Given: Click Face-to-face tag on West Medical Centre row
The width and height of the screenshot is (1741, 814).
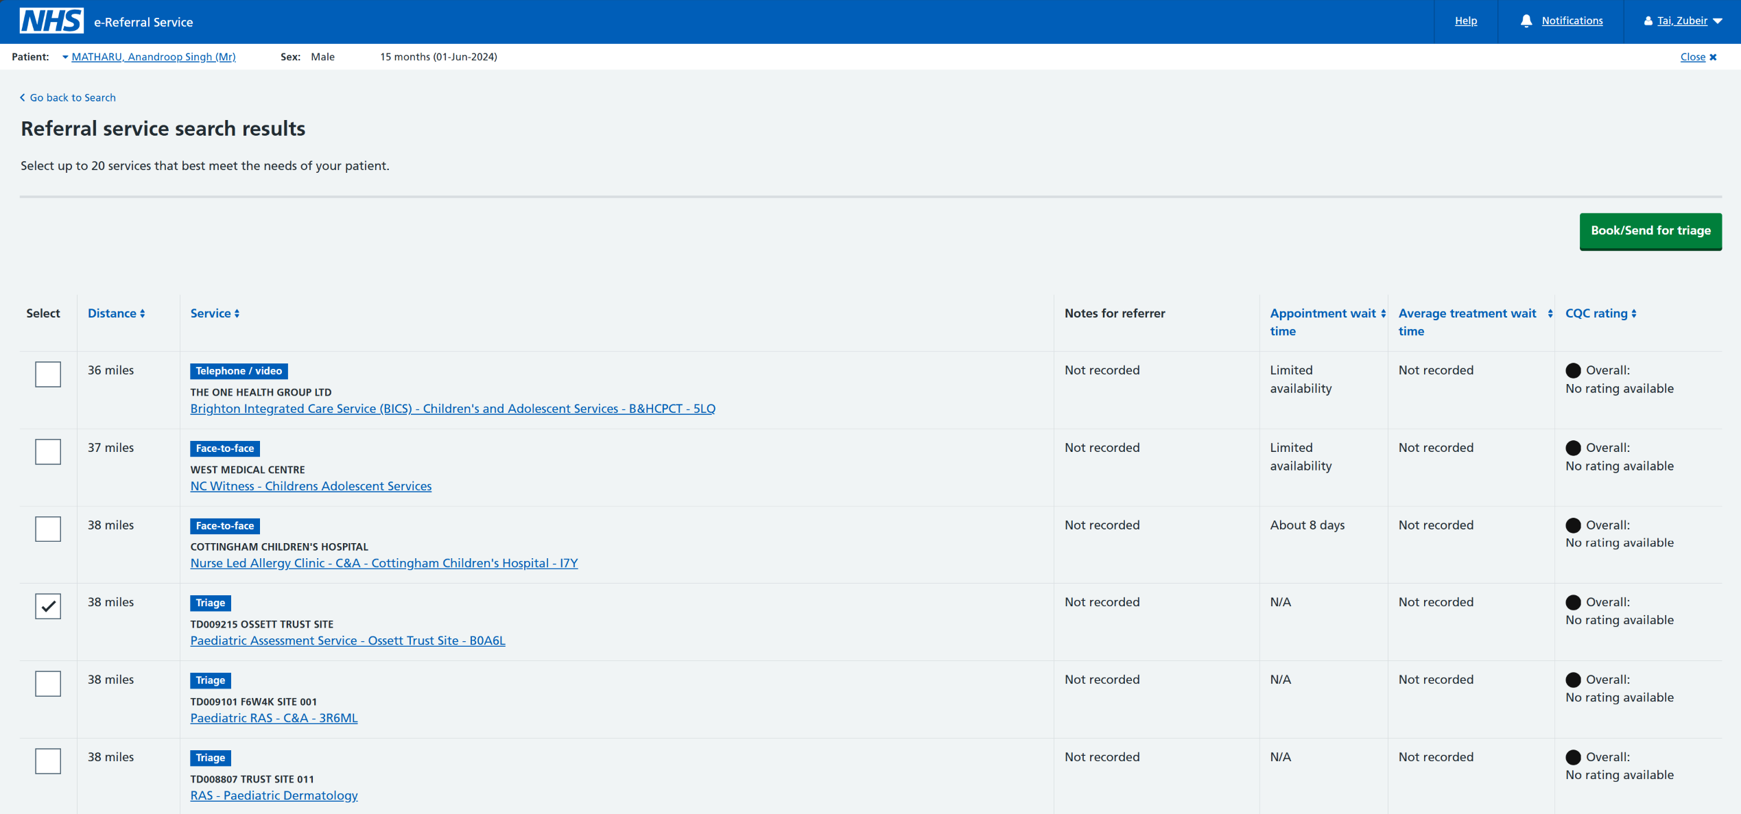Looking at the screenshot, I should tap(225, 448).
